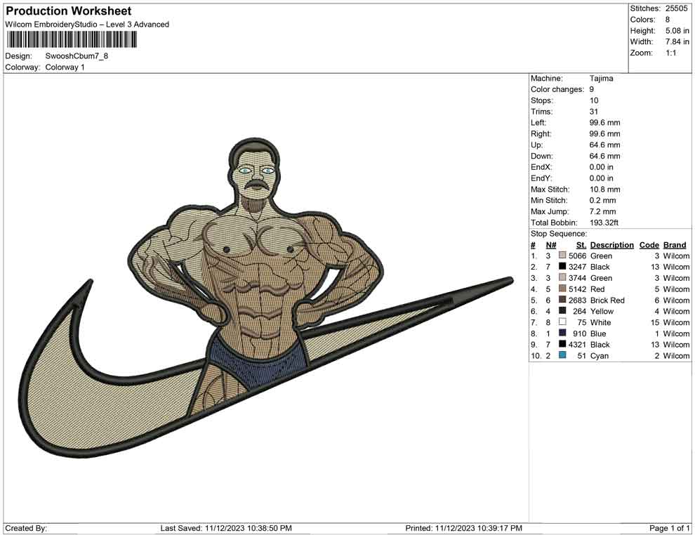
Task: Click the 'Code' column header
Action: (649, 244)
